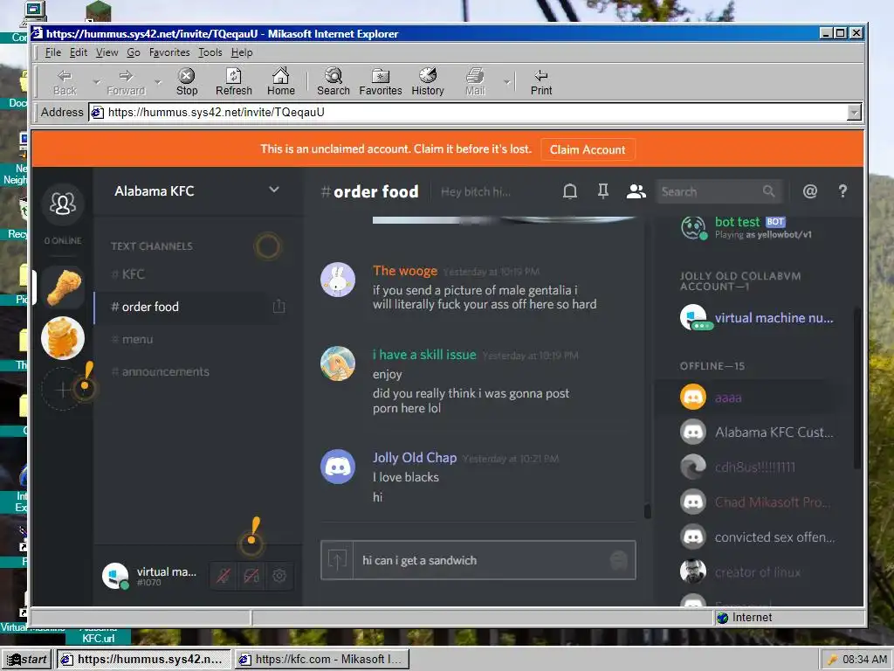This screenshot has height=671, width=894.
Task: Open the Tools menu
Action: tap(210, 52)
